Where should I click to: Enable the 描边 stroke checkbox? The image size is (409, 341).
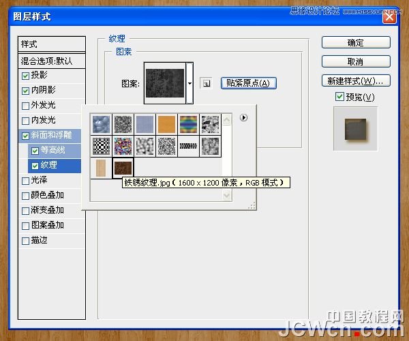pyautogui.click(x=26, y=241)
